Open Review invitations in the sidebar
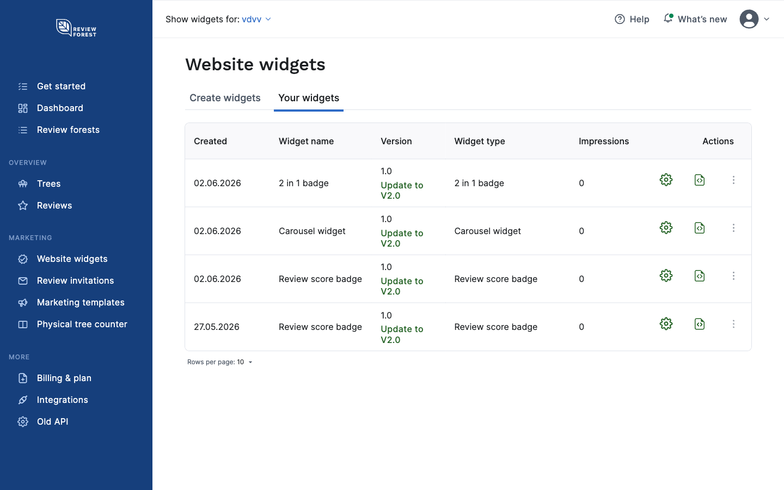 click(x=75, y=281)
